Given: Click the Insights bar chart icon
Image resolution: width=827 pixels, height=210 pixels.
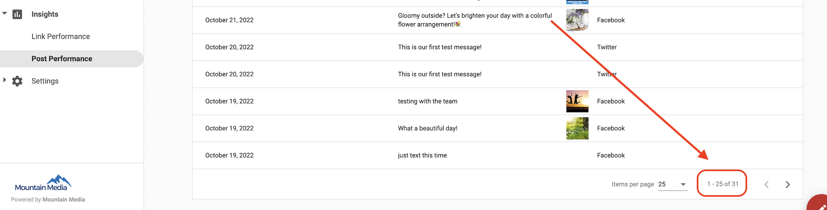Looking at the screenshot, I should [x=17, y=14].
